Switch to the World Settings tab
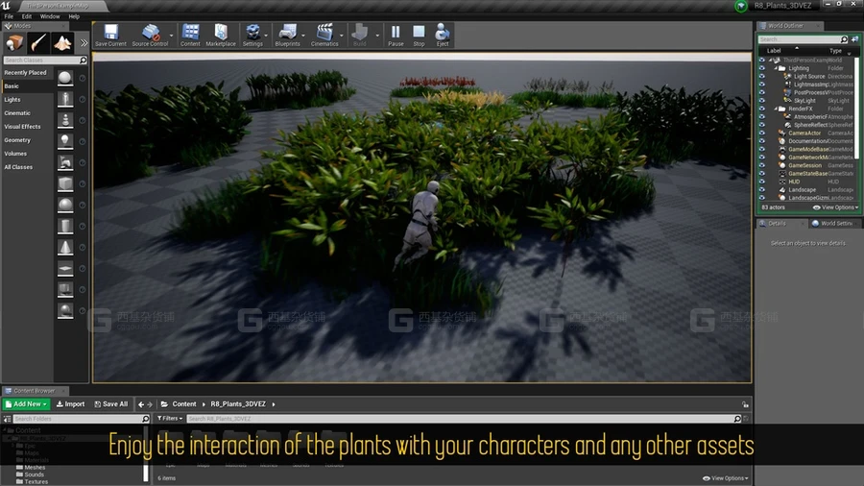 (x=833, y=223)
